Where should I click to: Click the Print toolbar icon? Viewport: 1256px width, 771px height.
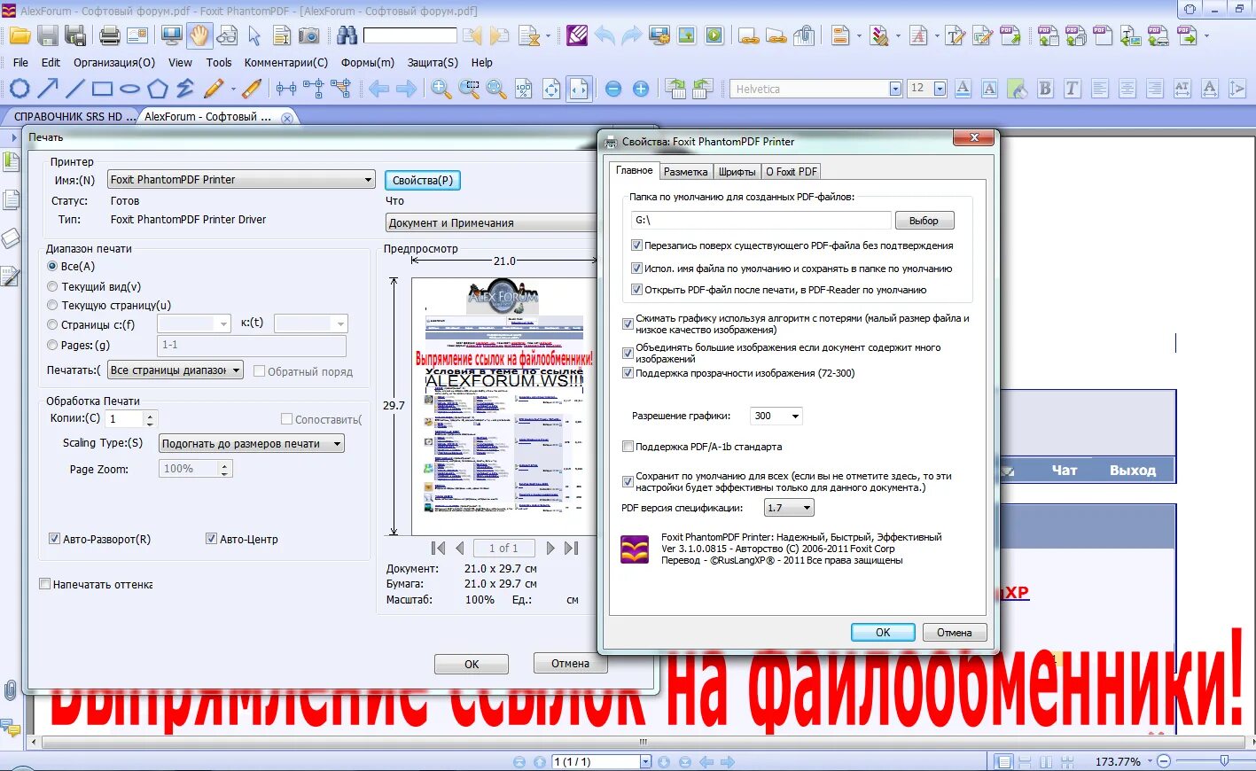click(110, 35)
